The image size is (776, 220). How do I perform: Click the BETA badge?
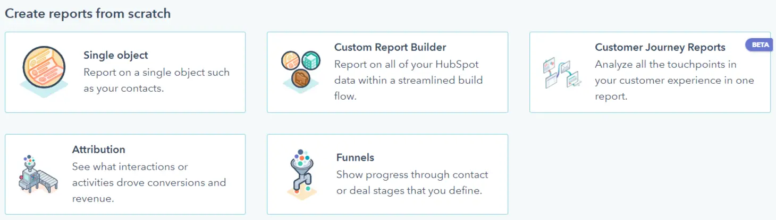click(760, 45)
